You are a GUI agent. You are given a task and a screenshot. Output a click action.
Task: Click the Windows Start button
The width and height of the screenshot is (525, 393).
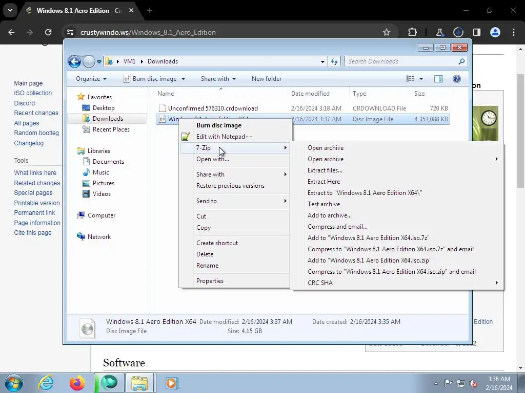pyautogui.click(x=14, y=383)
